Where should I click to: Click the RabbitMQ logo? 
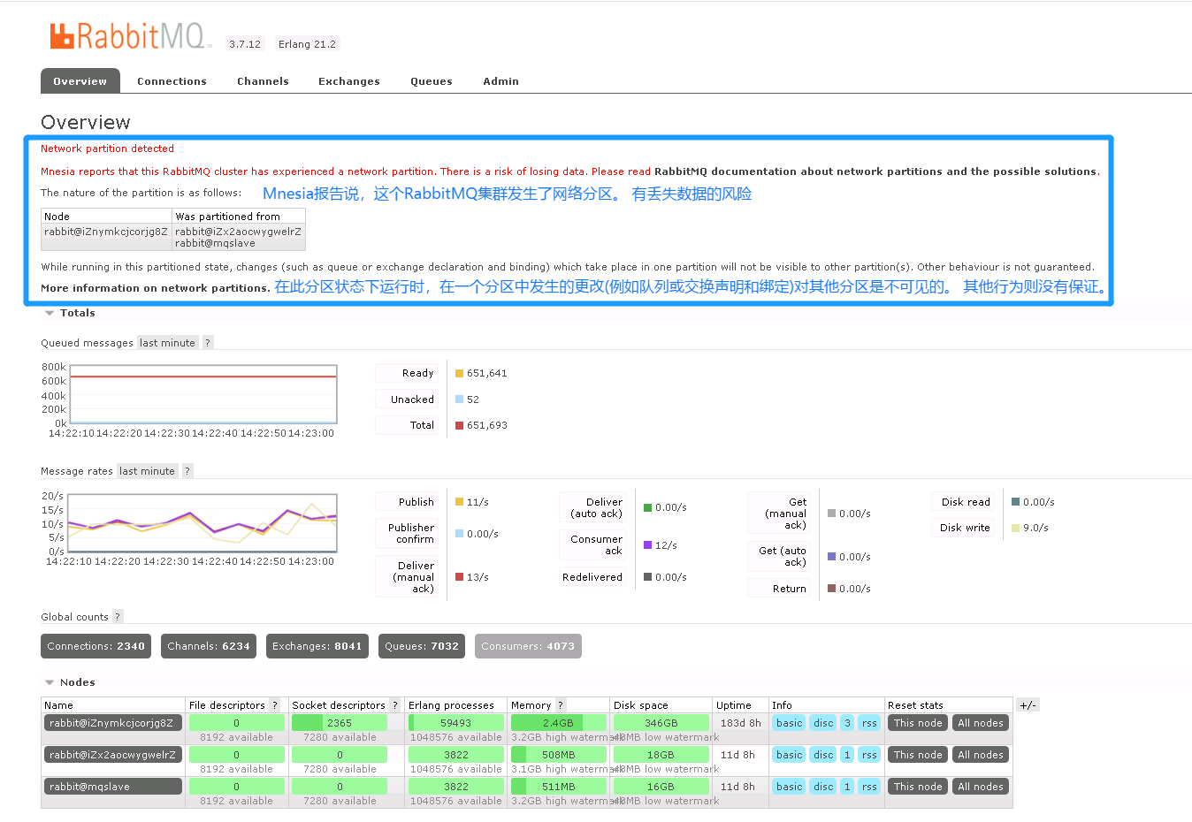click(x=130, y=36)
